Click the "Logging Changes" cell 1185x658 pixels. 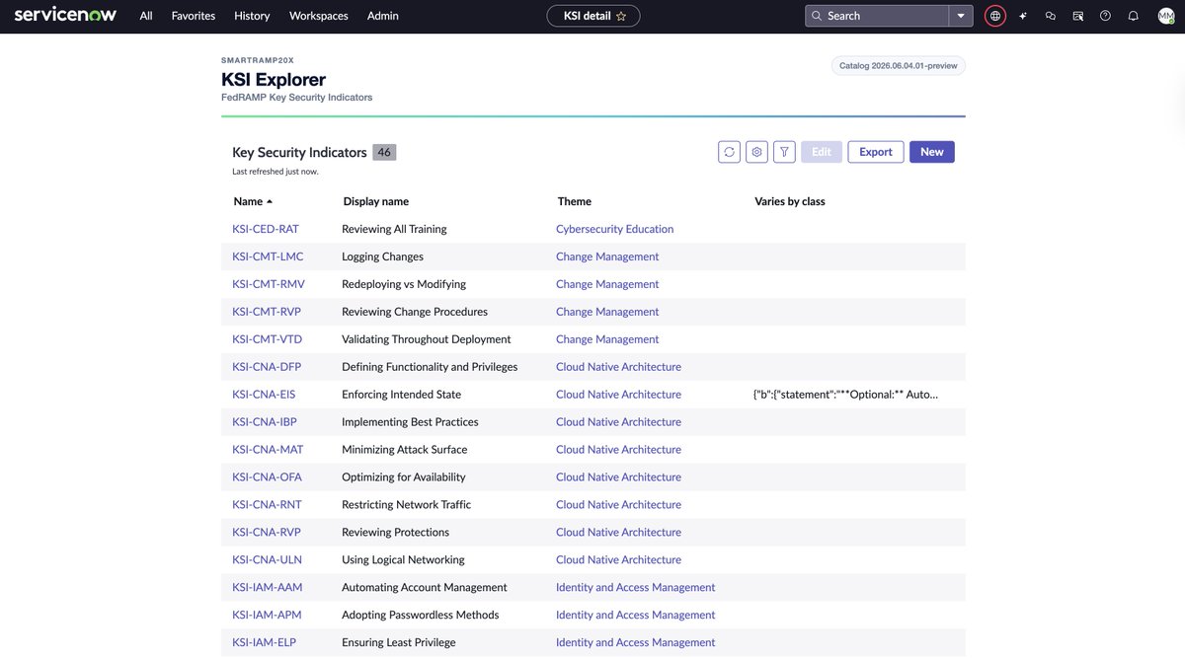pyautogui.click(x=382, y=256)
